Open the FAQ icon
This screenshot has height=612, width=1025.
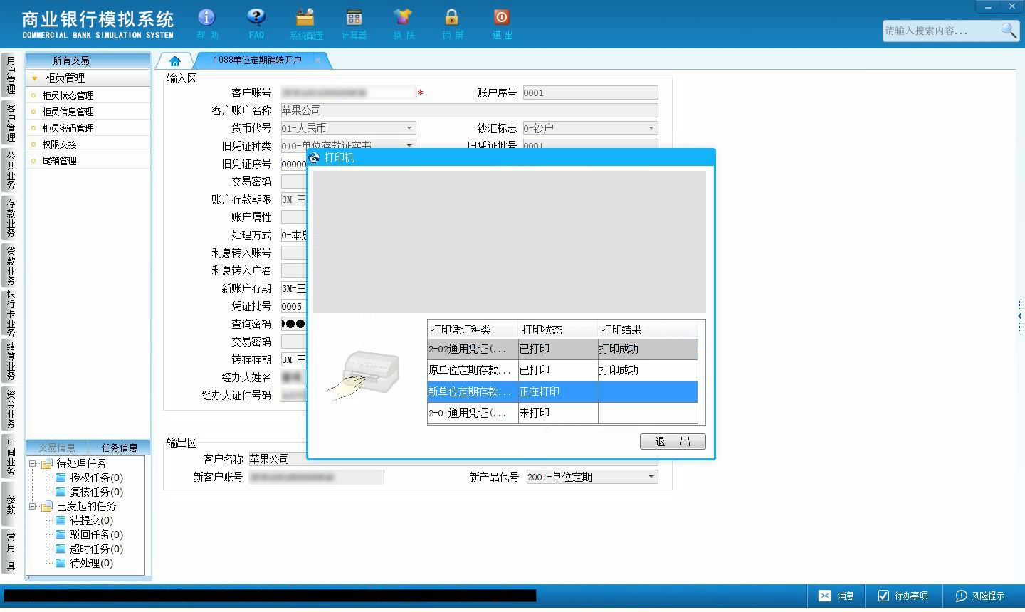[x=256, y=23]
